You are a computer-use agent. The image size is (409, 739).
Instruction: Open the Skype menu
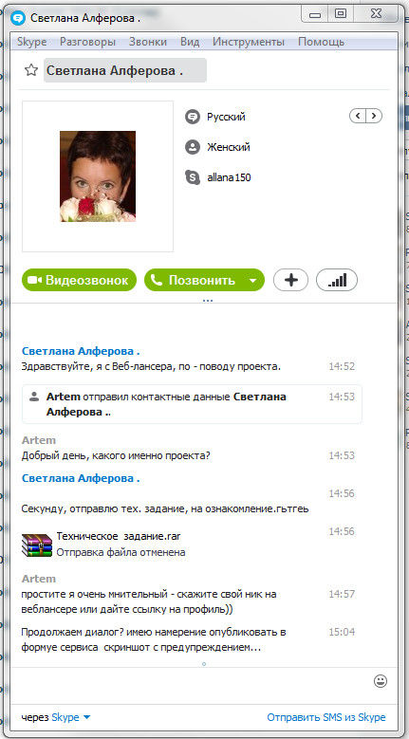tap(32, 42)
